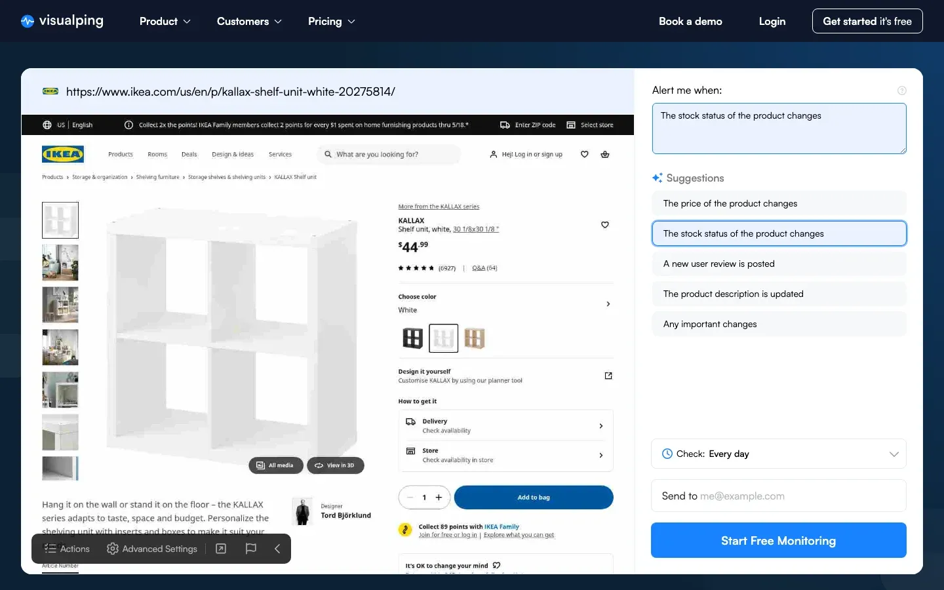Click Storage & organization breadcrumb
This screenshot has width=944, height=590.
(100, 177)
